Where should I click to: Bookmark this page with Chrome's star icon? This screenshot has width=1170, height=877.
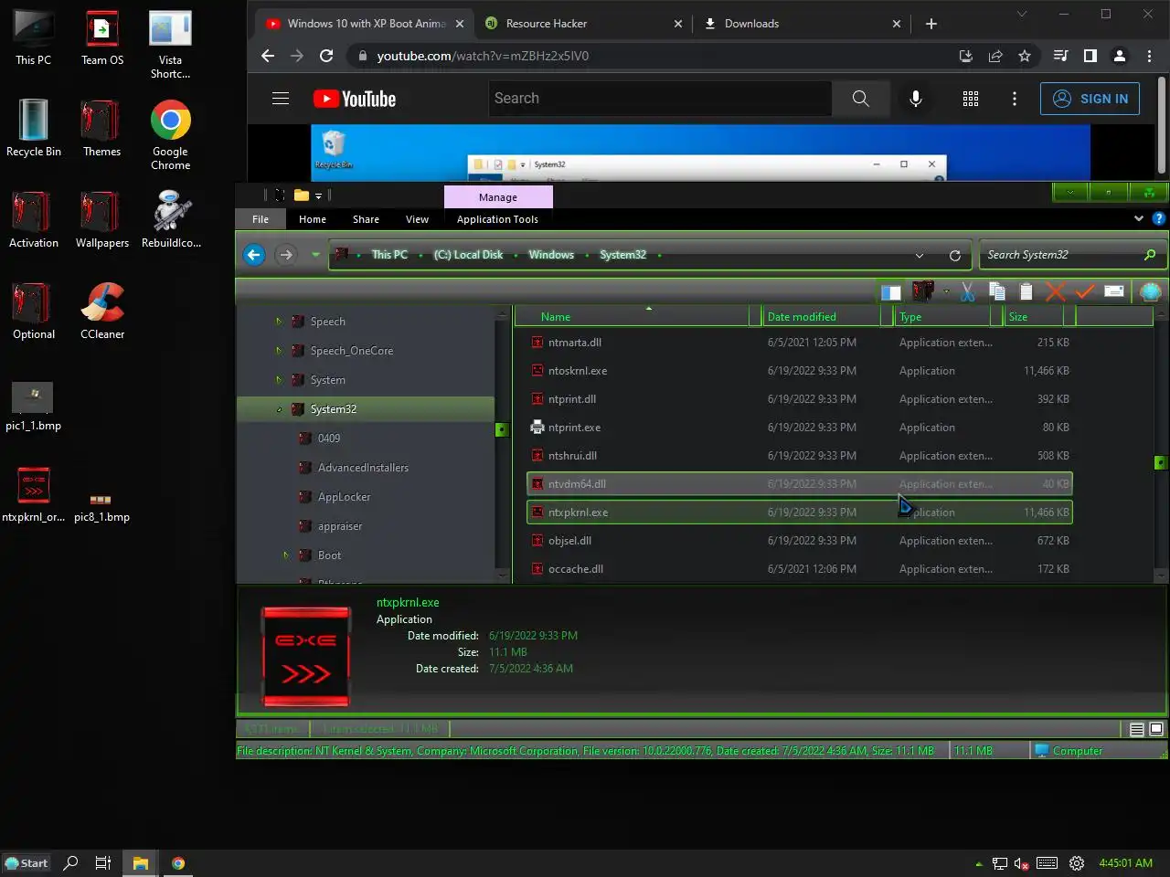[x=1025, y=56]
